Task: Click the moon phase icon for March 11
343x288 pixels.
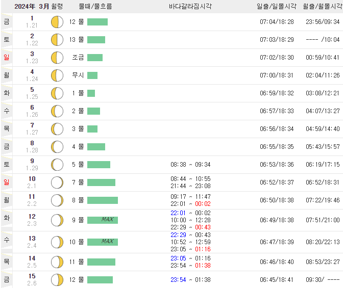Action: pyautogui.click(x=57, y=200)
